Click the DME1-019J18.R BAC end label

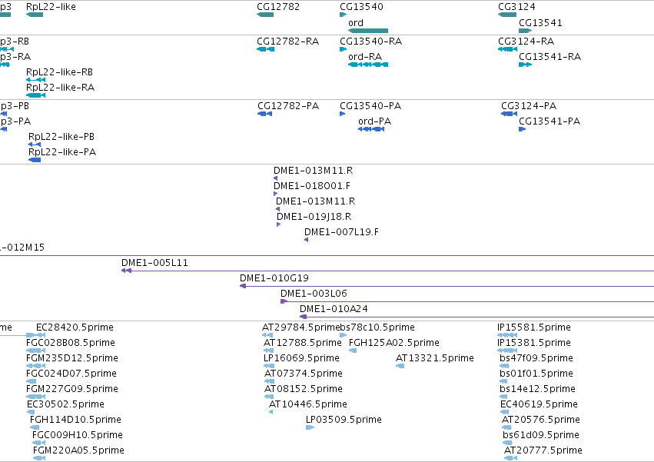point(314,216)
